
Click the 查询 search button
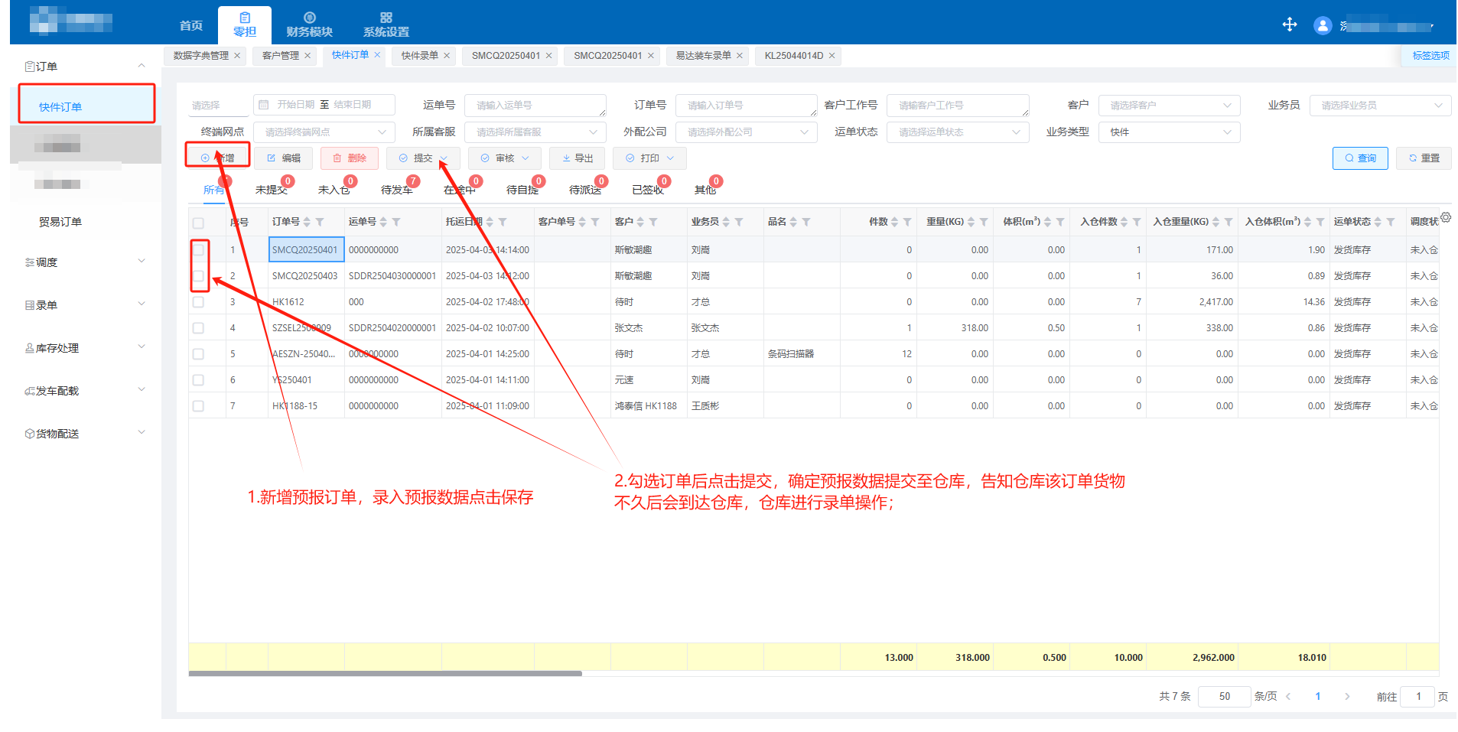(1359, 158)
